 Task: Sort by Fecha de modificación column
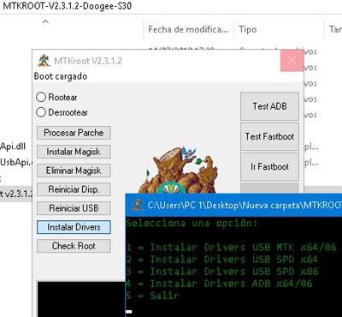[188, 29]
